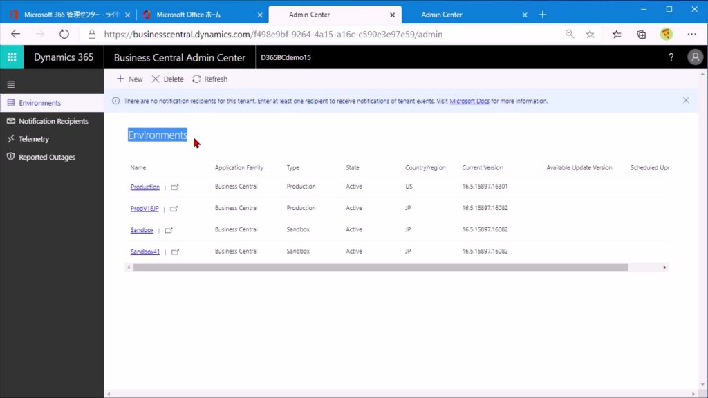Viewport: 708px width, 398px height.
Task: Click the Application Family column header
Action: coord(239,167)
